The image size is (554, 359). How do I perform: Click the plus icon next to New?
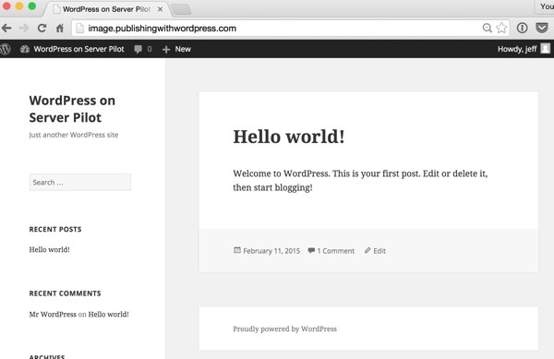(x=166, y=50)
